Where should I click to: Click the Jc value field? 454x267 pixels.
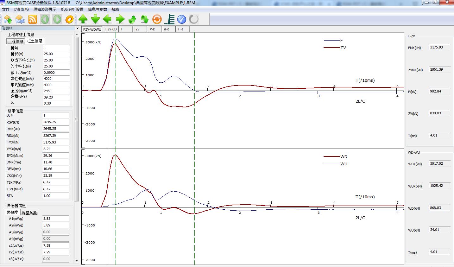click(56, 103)
